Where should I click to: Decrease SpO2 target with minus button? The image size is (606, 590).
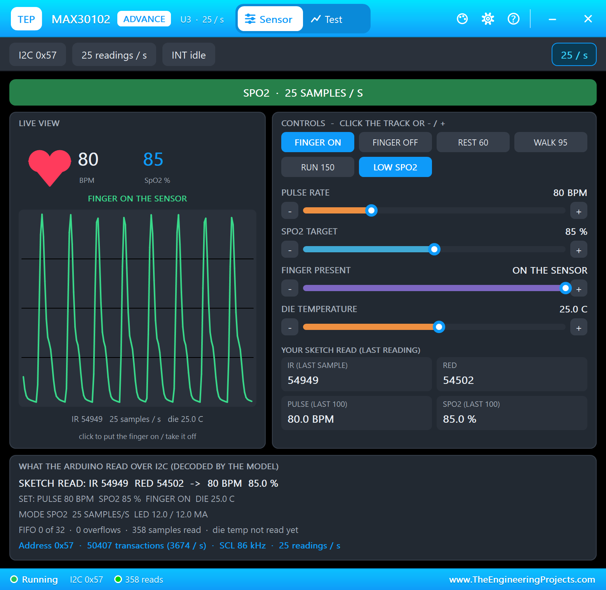[x=290, y=250]
